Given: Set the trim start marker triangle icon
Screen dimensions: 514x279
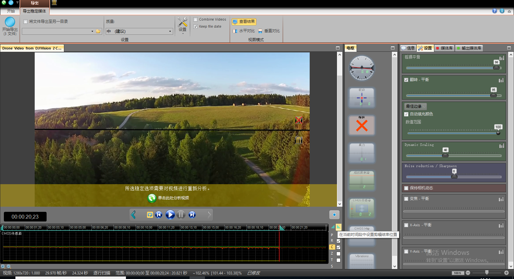Looking at the screenshot, I should [333, 227].
